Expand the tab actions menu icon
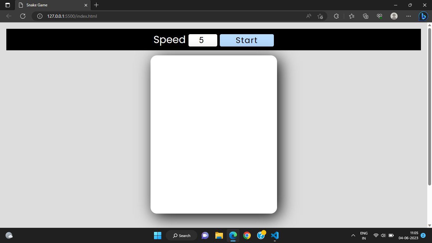Screen dimensions: 432x243 (7, 5)
